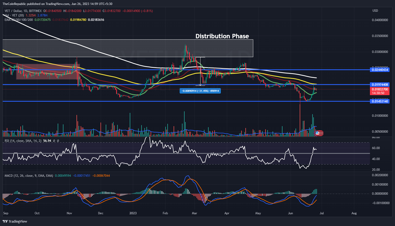
Task: Click the −0.00100000 MACD axis label
Action: pyautogui.click(x=380, y=203)
